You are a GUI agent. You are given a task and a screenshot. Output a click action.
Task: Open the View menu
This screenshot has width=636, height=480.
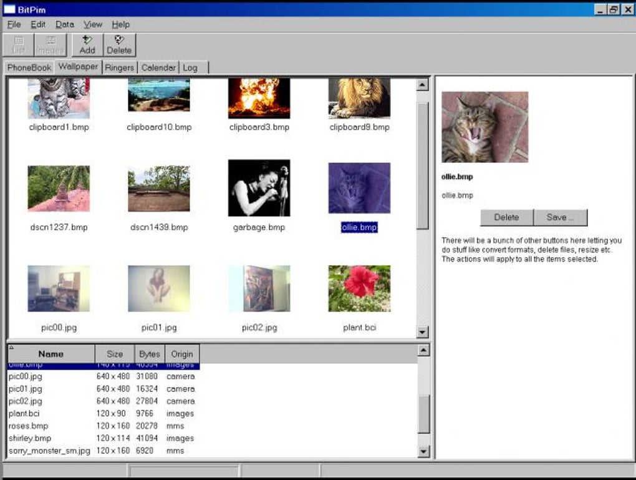click(x=93, y=24)
